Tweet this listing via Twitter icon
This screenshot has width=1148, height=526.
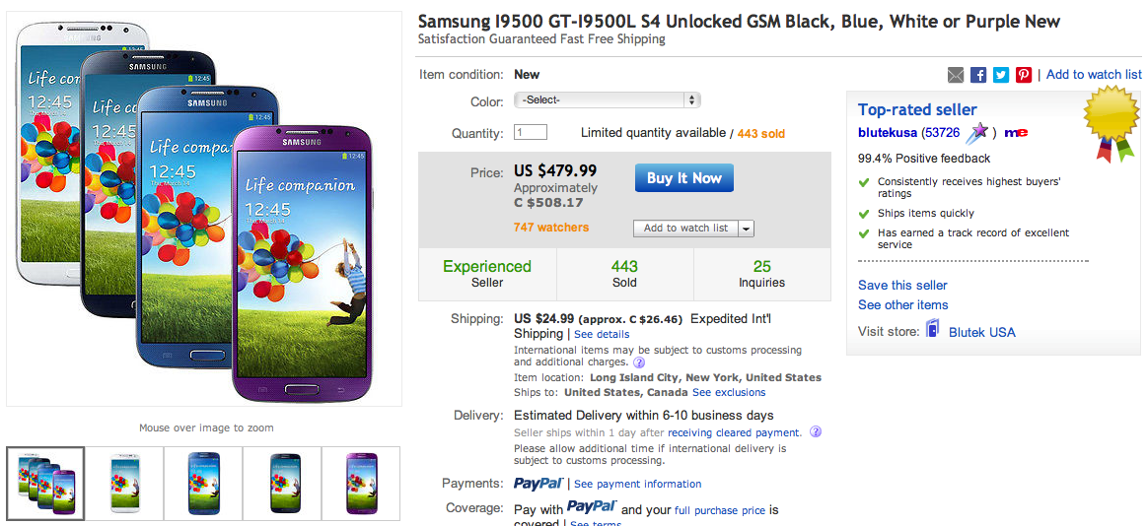pos(1001,75)
